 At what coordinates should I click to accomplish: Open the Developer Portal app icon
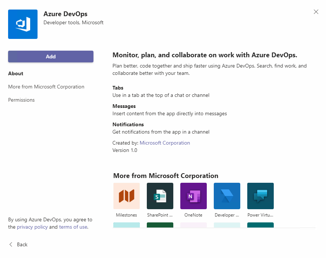(227, 196)
